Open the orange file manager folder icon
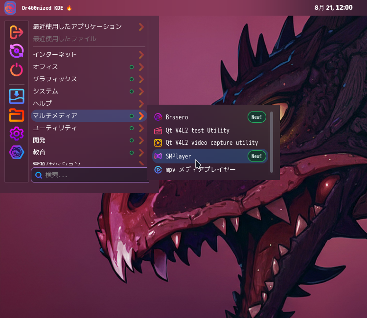This screenshot has width=367, height=318. pos(16,115)
